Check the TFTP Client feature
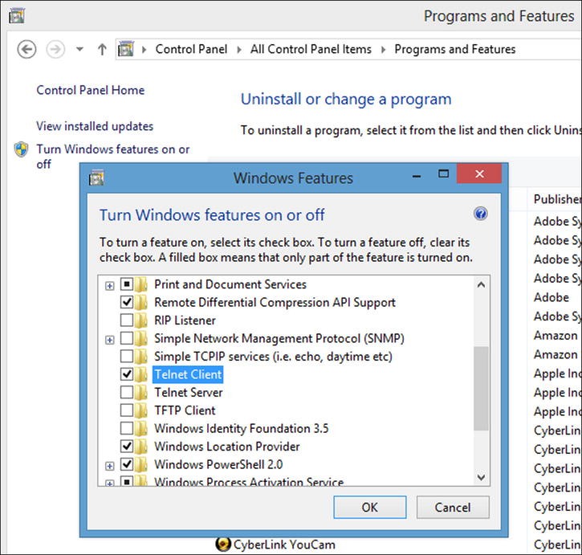The width and height of the screenshot is (582, 555). [x=127, y=410]
